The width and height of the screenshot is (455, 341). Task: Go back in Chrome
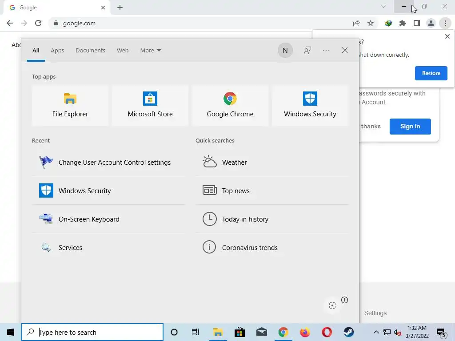[10, 23]
